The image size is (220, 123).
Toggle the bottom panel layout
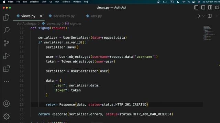tap(203, 8)
